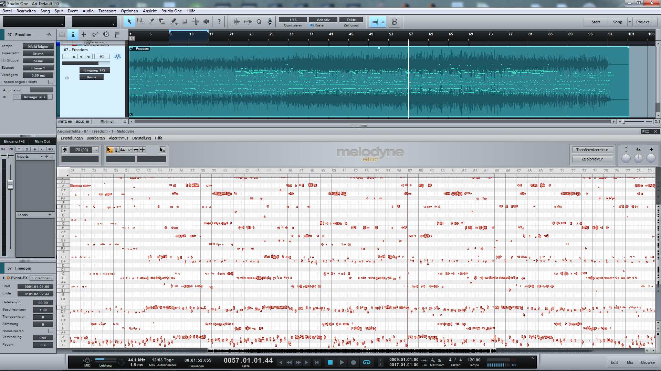
Task: Open the Transport menu
Action: (107, 11)
